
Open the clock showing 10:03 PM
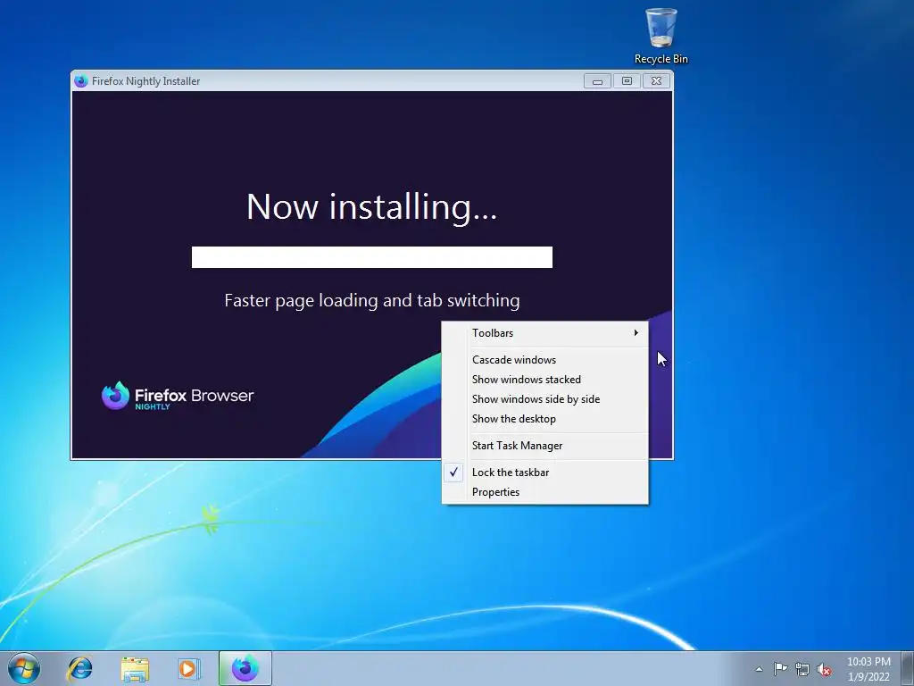(x=868, y=669)
